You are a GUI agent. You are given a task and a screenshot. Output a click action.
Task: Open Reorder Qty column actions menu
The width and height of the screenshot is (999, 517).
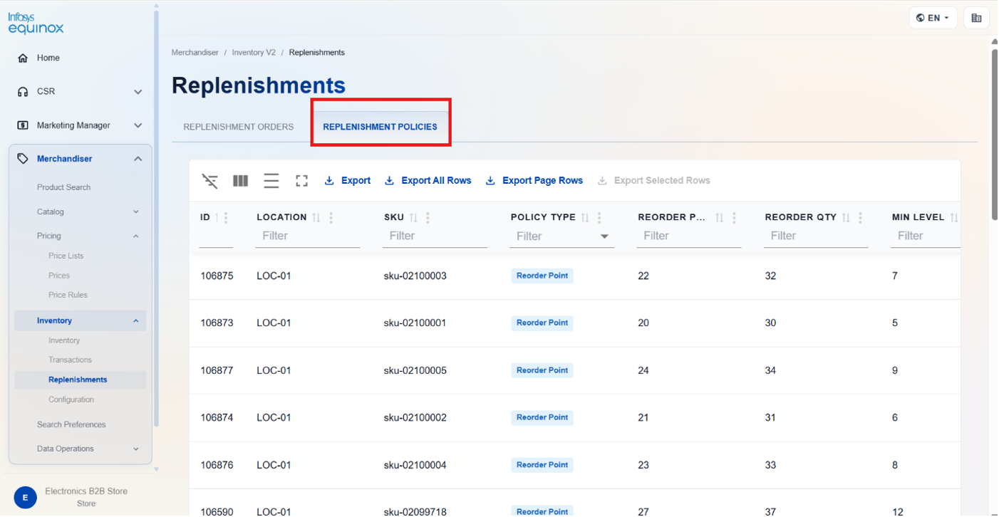coord(861,218)
